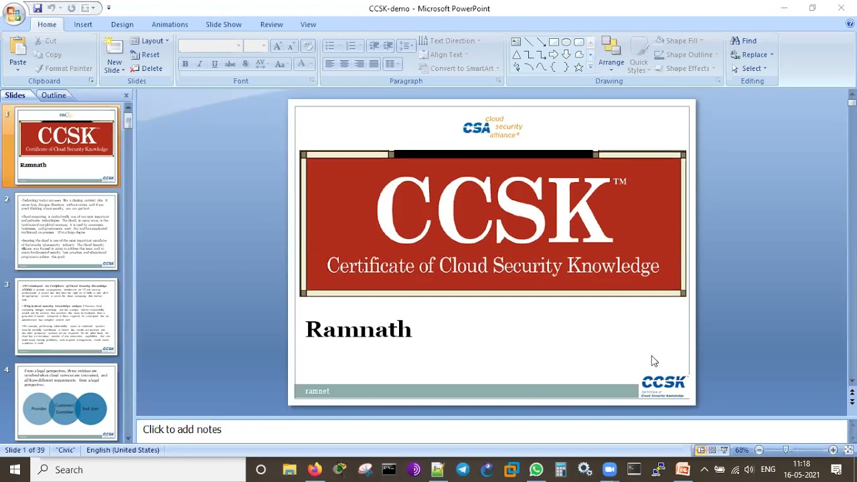
Task: Open Telegram from the taskbar
Action: (462, 469)
